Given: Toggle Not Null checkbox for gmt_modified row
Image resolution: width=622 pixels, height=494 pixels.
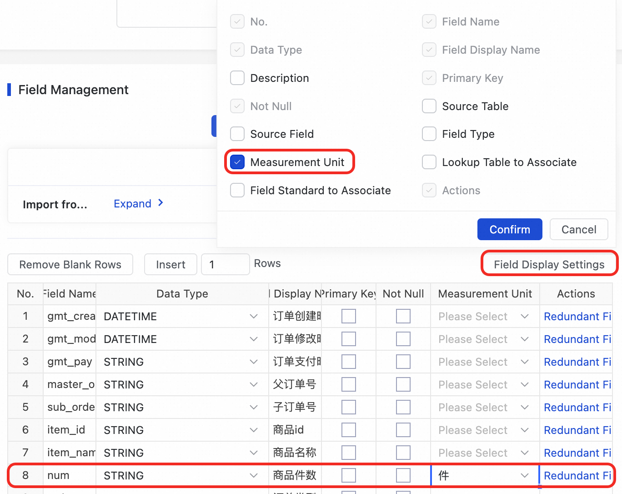Looking at the screenshot, I should (x=403, y=339).
